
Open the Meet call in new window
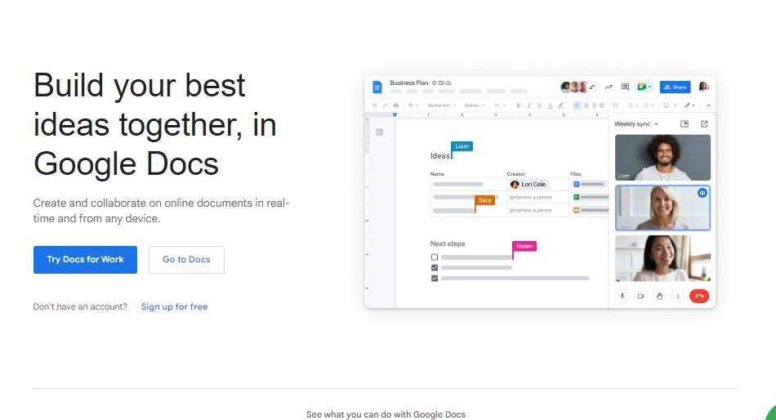click(x=704, y=124)
